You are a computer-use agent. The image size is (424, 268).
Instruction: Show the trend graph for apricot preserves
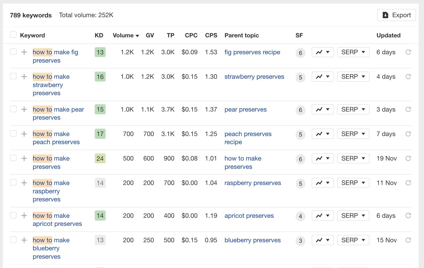323,216
